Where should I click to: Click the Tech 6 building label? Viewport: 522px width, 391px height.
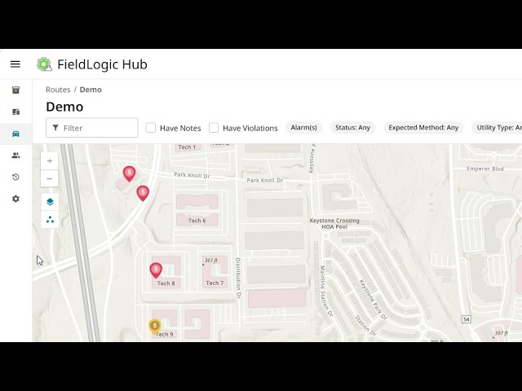click(197, 221)
